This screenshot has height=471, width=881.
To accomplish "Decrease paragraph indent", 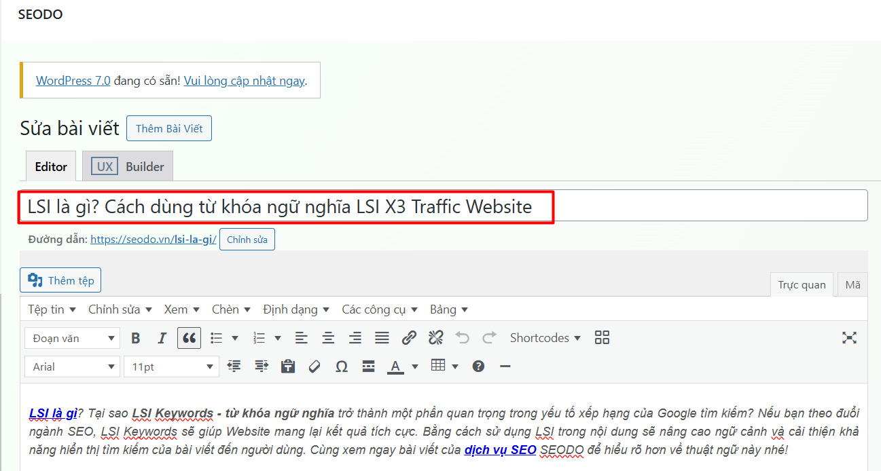I will coord(234,366).
